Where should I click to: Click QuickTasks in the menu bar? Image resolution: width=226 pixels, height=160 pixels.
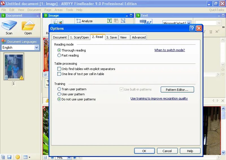(x=216, y=10)
